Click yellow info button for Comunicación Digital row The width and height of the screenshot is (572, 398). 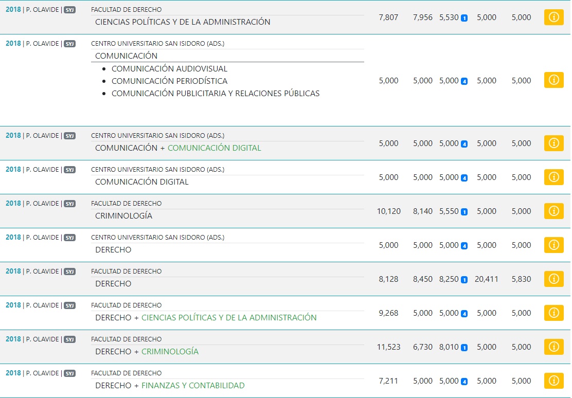click(x=553, y=177)
